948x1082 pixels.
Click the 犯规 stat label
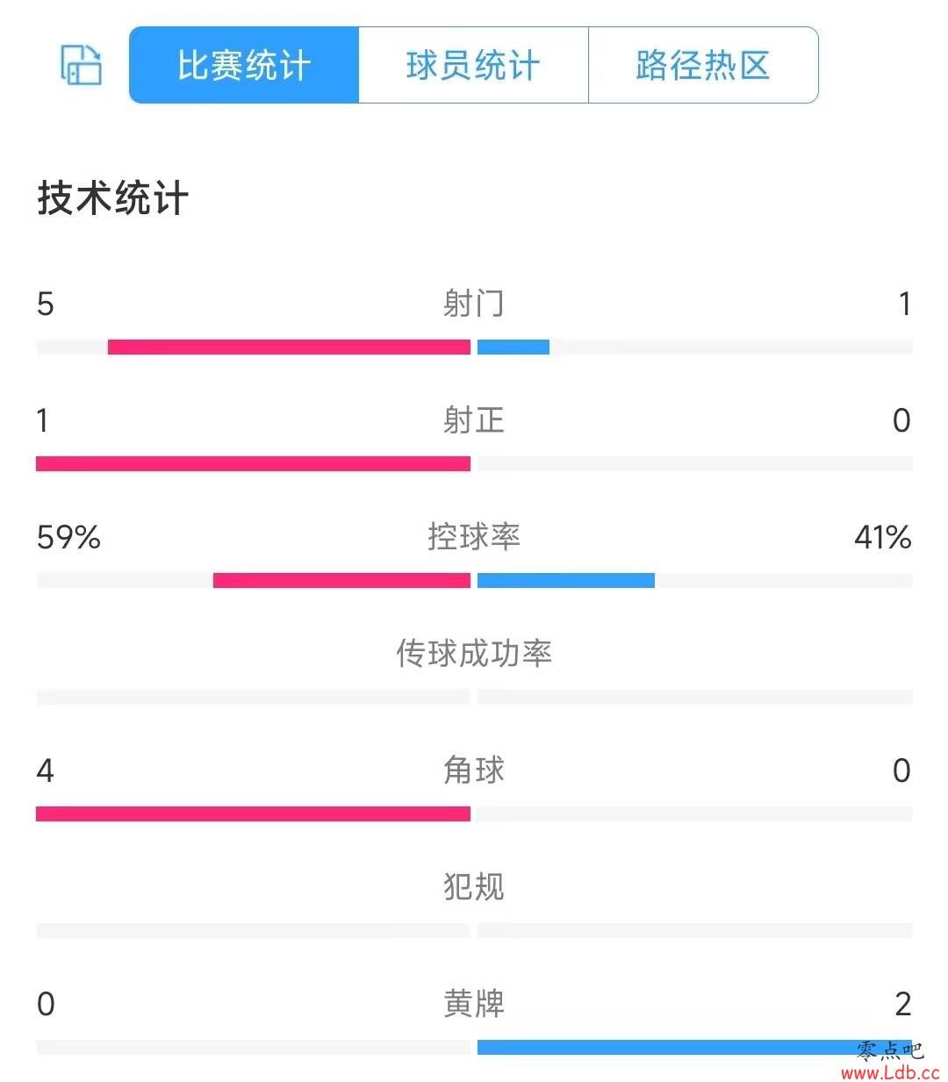point(474,887)
